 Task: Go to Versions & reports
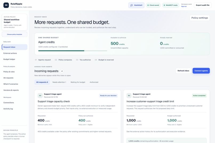[14, 90]
